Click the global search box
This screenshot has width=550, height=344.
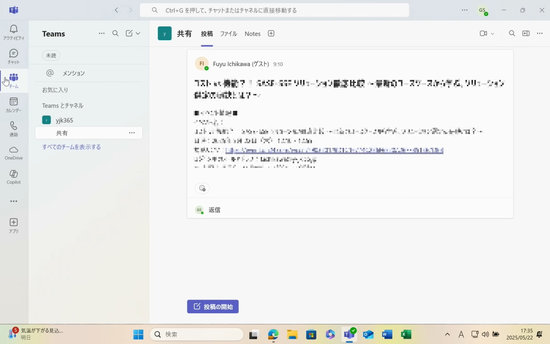tap(274, 10)
